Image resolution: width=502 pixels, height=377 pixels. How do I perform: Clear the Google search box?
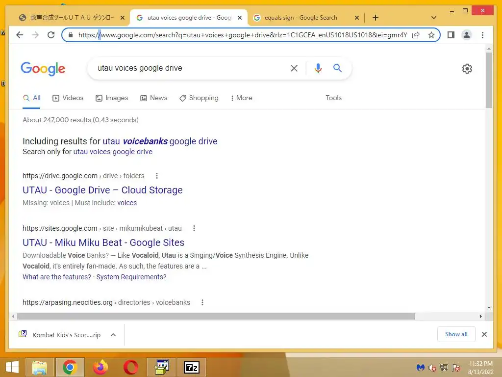click(294, 68)
